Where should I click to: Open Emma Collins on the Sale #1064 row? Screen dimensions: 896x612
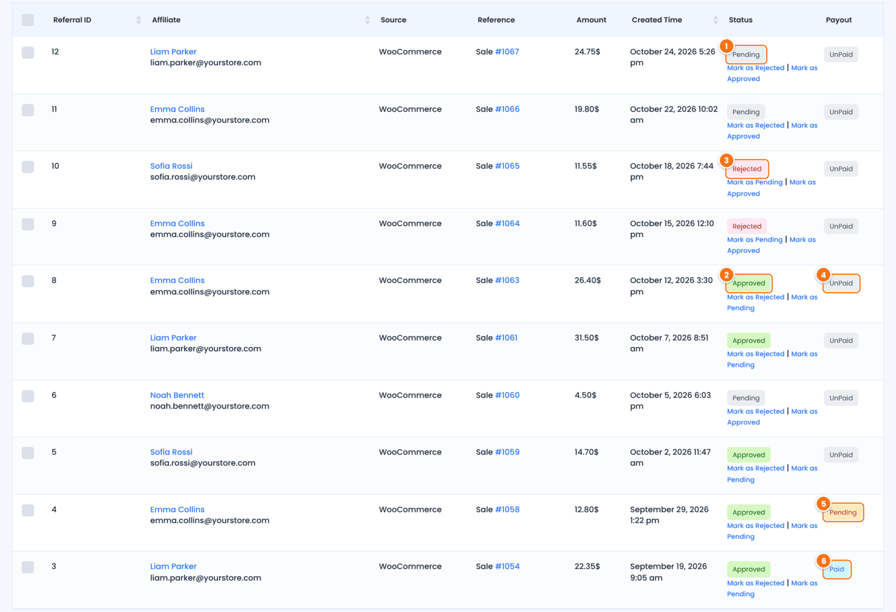[x=177, y=224]
